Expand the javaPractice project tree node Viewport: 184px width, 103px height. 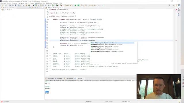pyautogui.click(x=1, y=10)
